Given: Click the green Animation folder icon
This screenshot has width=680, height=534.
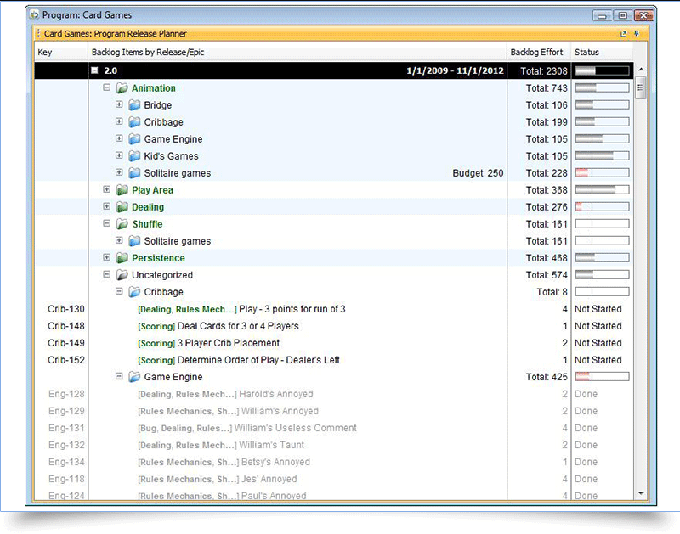Looking at the screenshot, I should [x=122, y=88].
